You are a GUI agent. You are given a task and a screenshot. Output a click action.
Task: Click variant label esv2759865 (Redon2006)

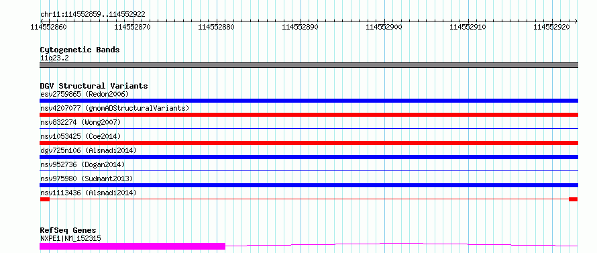pos(85,94)
